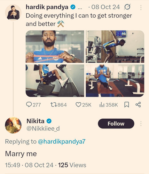Open the three-dot menu on hardik's tweet

click(x=141, y=8)
